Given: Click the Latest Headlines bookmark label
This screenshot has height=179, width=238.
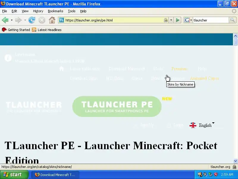Looking at the screenshot, I should pyautogui.click(x=50, y=30).
